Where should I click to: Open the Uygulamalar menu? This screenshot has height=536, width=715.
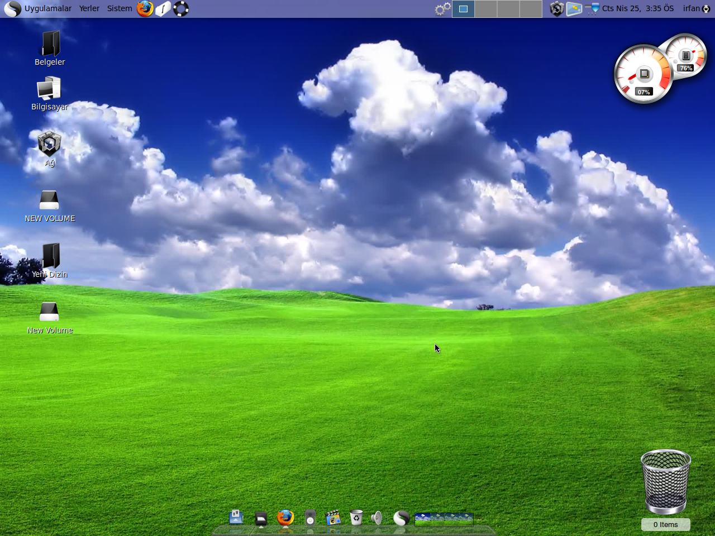click(47, 8)
